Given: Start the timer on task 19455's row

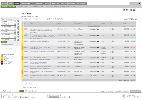Looking at the screenshot, I should tap(113, 76).
